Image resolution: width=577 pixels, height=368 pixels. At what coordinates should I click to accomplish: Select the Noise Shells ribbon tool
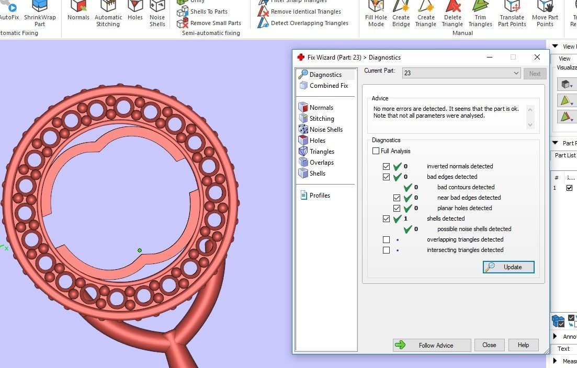(157, 14)
